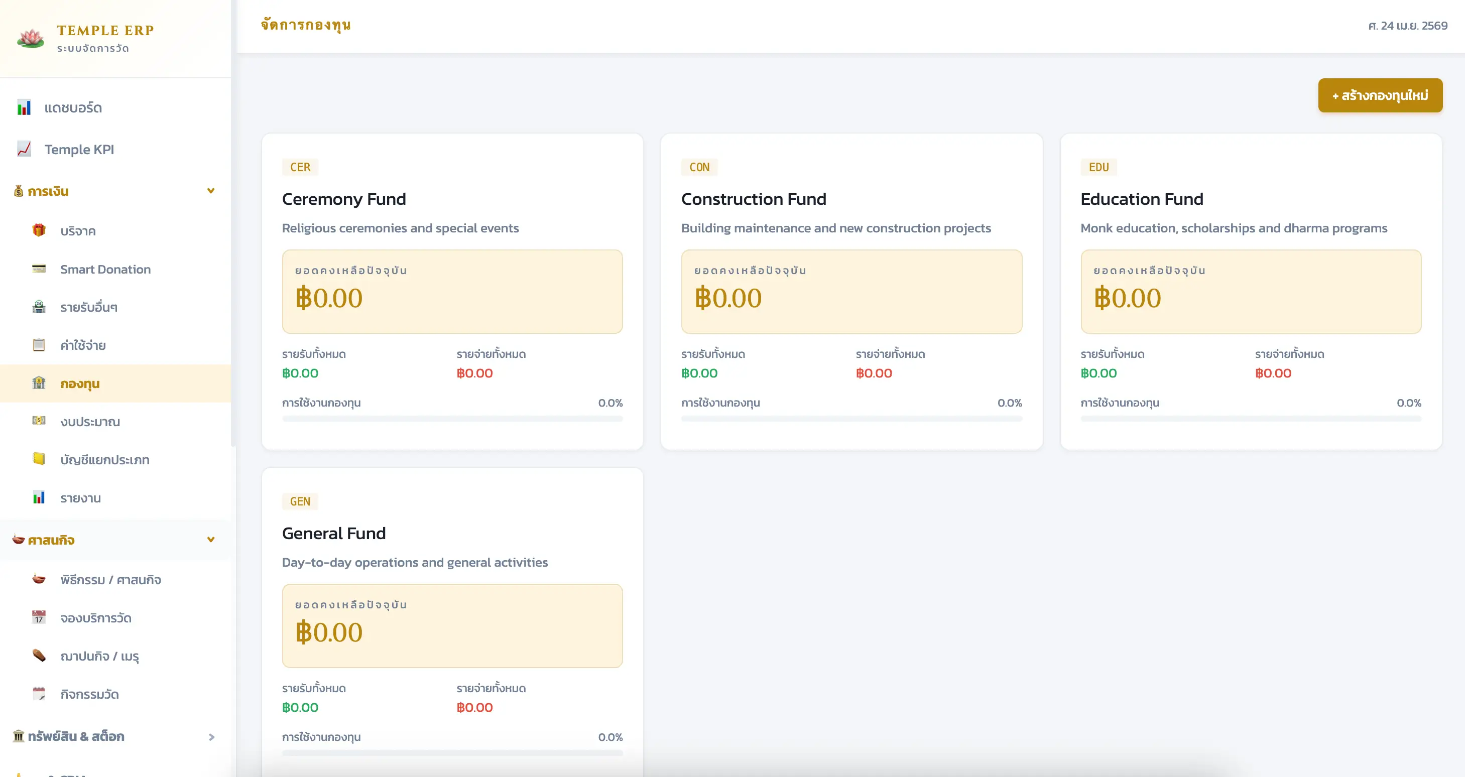The image size is (1465, 777).
Task: Select the budget banknote icon
Action: click(x=39, y=421)
